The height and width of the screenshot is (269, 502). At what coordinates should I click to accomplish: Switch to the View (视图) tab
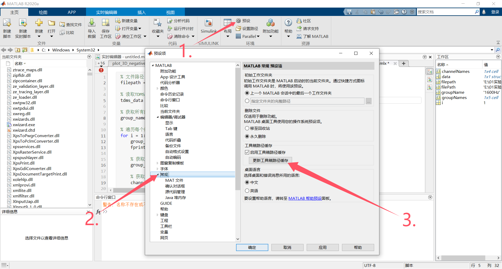(170, 12)
